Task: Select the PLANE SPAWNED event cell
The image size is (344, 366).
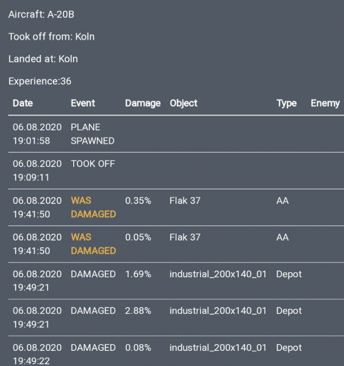Action: 92,134
